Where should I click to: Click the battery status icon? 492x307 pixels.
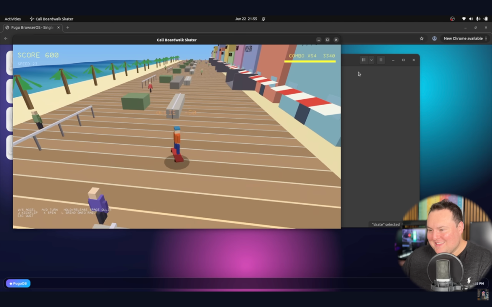486,19
